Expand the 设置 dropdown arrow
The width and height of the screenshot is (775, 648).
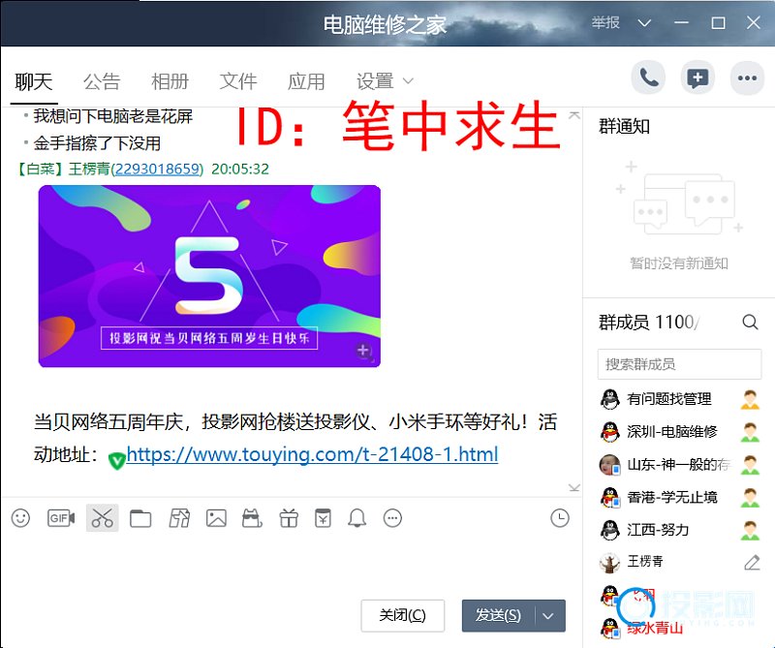point(408,81)
